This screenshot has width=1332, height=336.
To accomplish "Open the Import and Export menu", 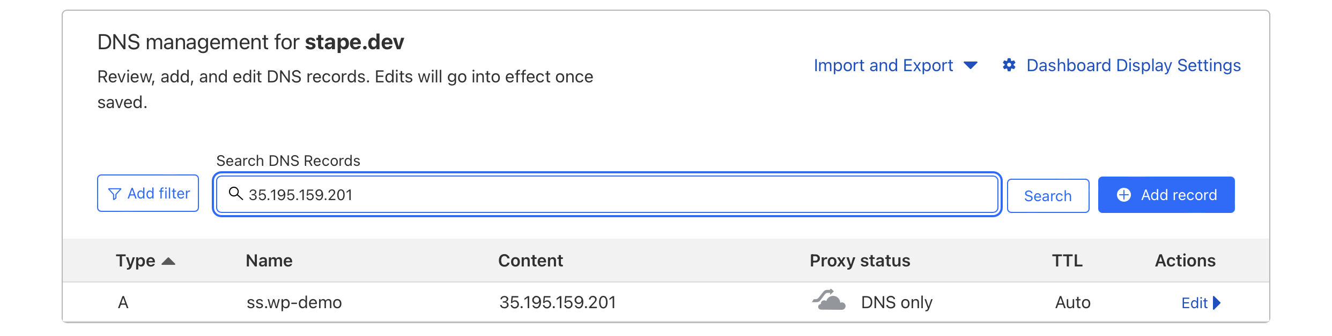I will click(883, 65).
